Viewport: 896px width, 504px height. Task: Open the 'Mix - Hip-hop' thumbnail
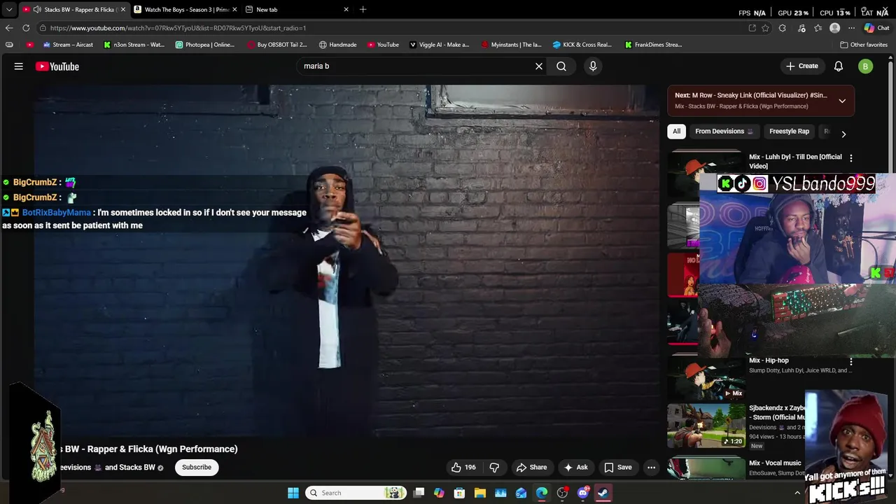(706, 378)
